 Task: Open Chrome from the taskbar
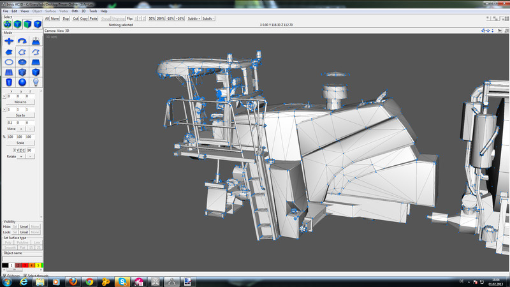(89, 282)
